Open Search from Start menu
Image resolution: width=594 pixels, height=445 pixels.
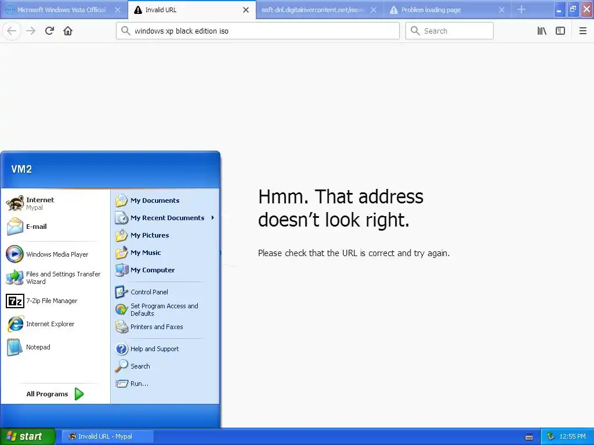pyautogui.click(x=165, y=366)
